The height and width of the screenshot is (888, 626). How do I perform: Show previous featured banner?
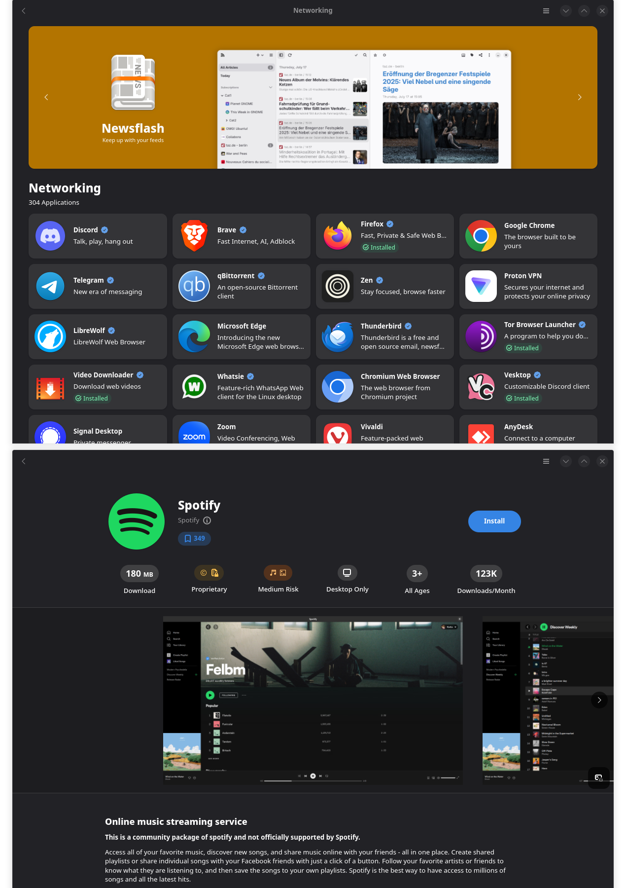click(46, 97)
